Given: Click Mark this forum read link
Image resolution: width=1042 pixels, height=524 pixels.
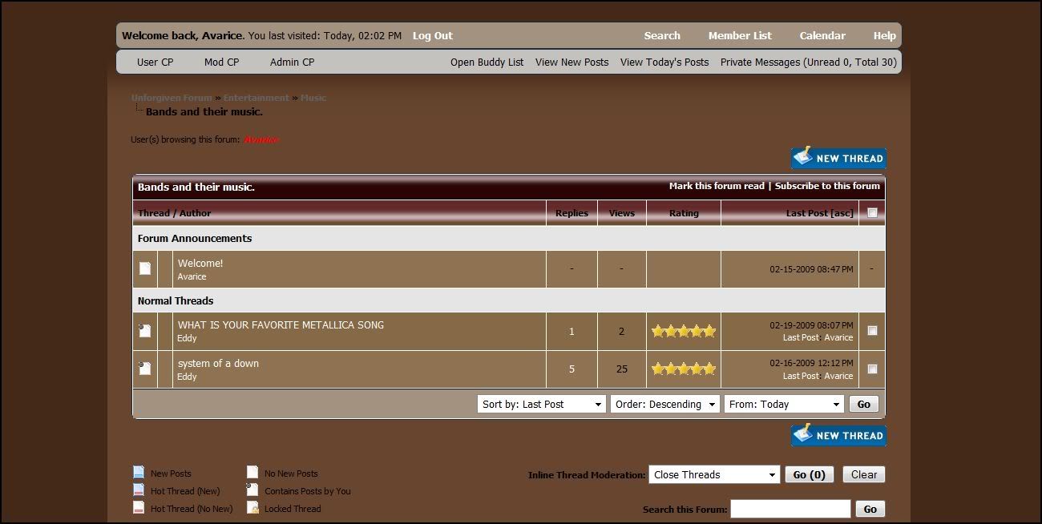Looking at the screenshot, I should pos(717,186).
